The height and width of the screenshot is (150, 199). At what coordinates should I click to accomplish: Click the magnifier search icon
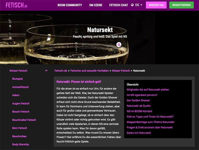[119, 44]
